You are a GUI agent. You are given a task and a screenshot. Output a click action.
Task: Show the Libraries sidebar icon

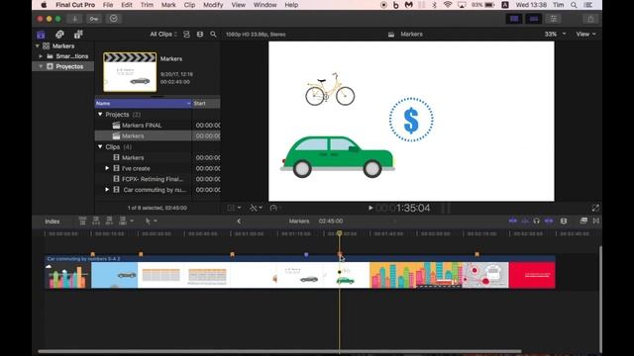[x=41, y=35]
